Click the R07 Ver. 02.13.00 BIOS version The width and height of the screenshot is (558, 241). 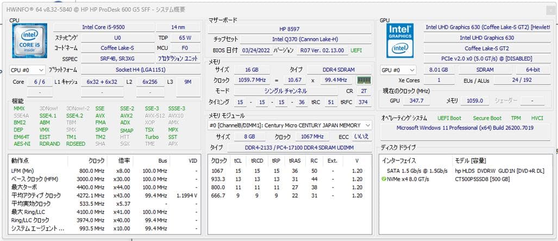[x=322, y=50]
